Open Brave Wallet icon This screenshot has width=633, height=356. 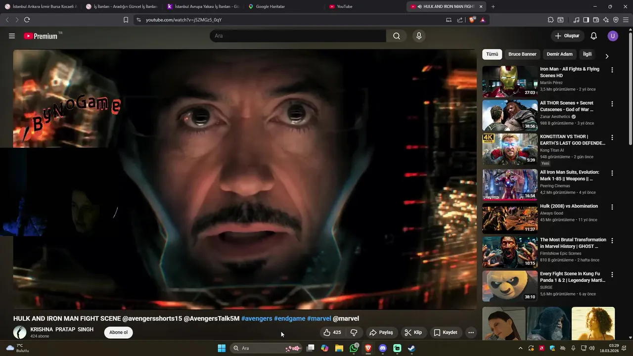pos(596,20)
